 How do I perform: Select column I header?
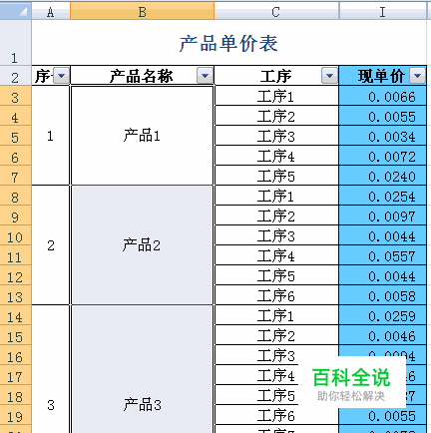pos(382,11)
